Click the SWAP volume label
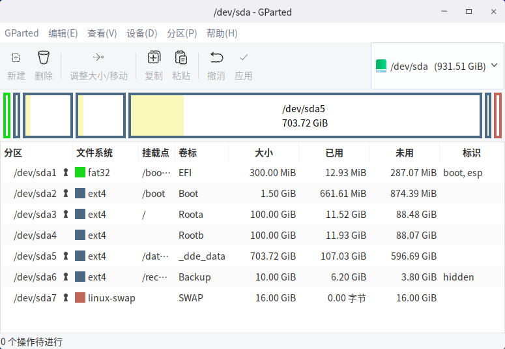Screen dimensions: 505x349 pos(191,297)
